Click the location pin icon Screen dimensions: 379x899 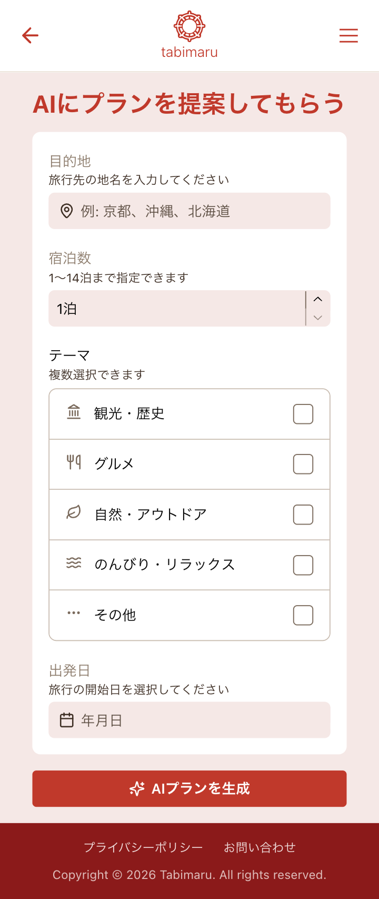tap(66, 211)
